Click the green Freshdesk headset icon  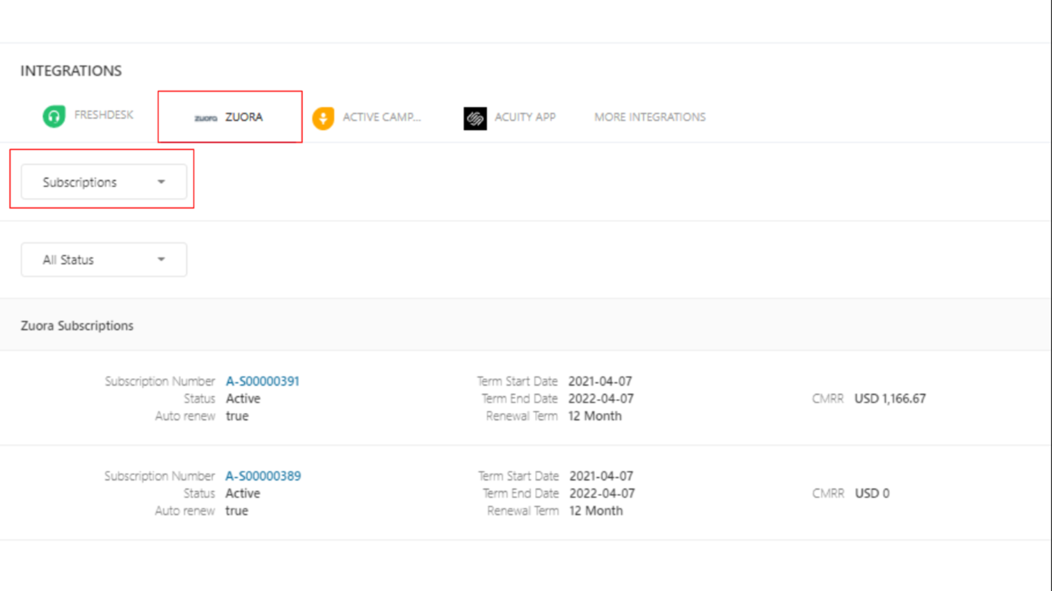coord(54,116)
